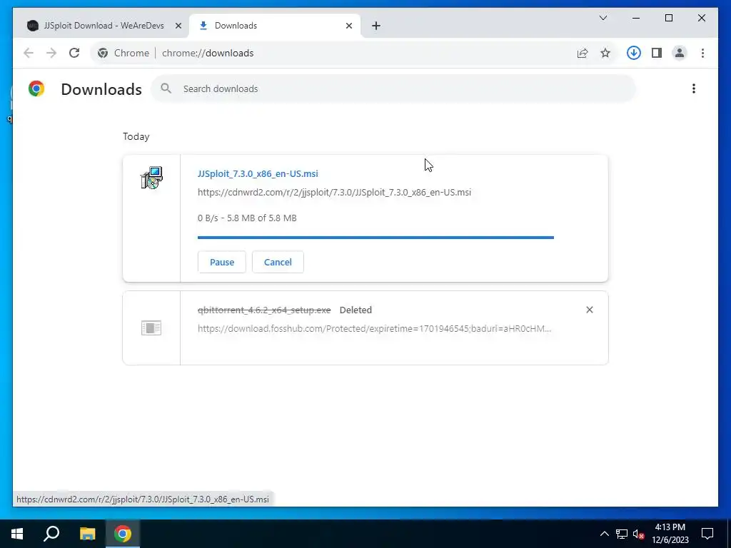The image size is (731, 548).
Task: Click the JJSploit download progress bar
Action: pyautogui.click(x=375, y=238)
